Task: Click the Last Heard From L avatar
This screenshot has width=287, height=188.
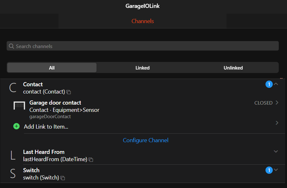Action: pos(13,155)
